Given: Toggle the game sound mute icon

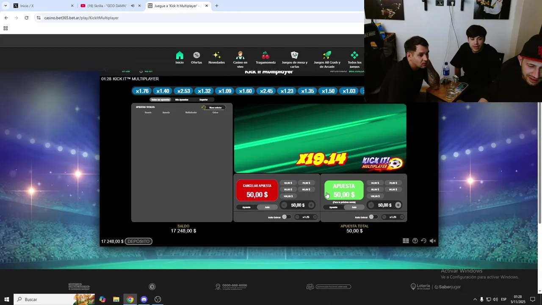Looking at the screenshot, I should pyautogui.click(x=433, y=241).
